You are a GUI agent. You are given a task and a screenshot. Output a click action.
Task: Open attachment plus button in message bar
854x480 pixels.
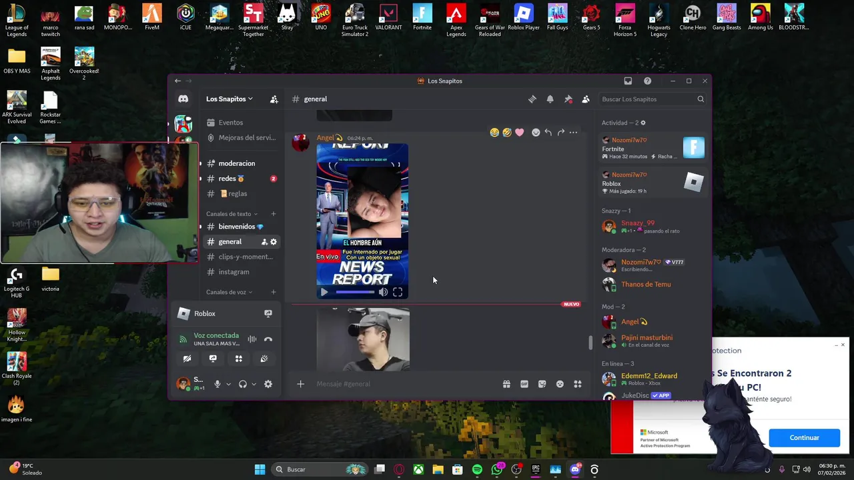coord(300,384)
